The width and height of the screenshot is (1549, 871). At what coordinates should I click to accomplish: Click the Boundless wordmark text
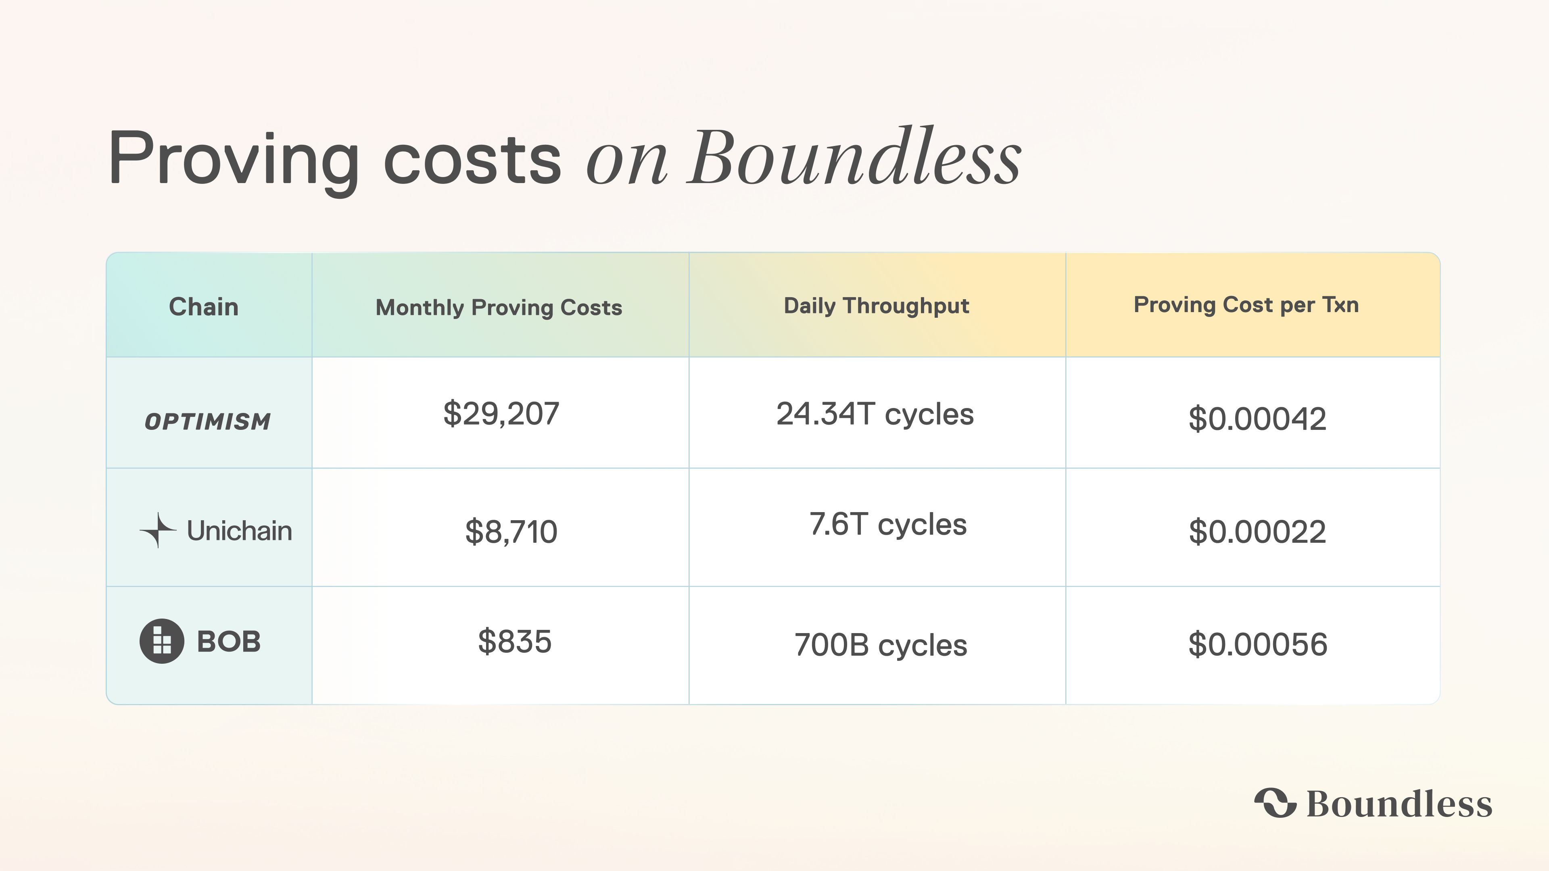pyautogui.click(x=1399, y=804)
